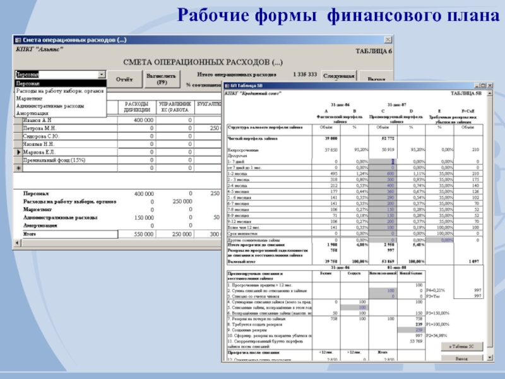Click the new record asterisk selector
Image resolution: width=505 pixels, height=379 pixels.
pyautogui.click(x=18, y=168)
